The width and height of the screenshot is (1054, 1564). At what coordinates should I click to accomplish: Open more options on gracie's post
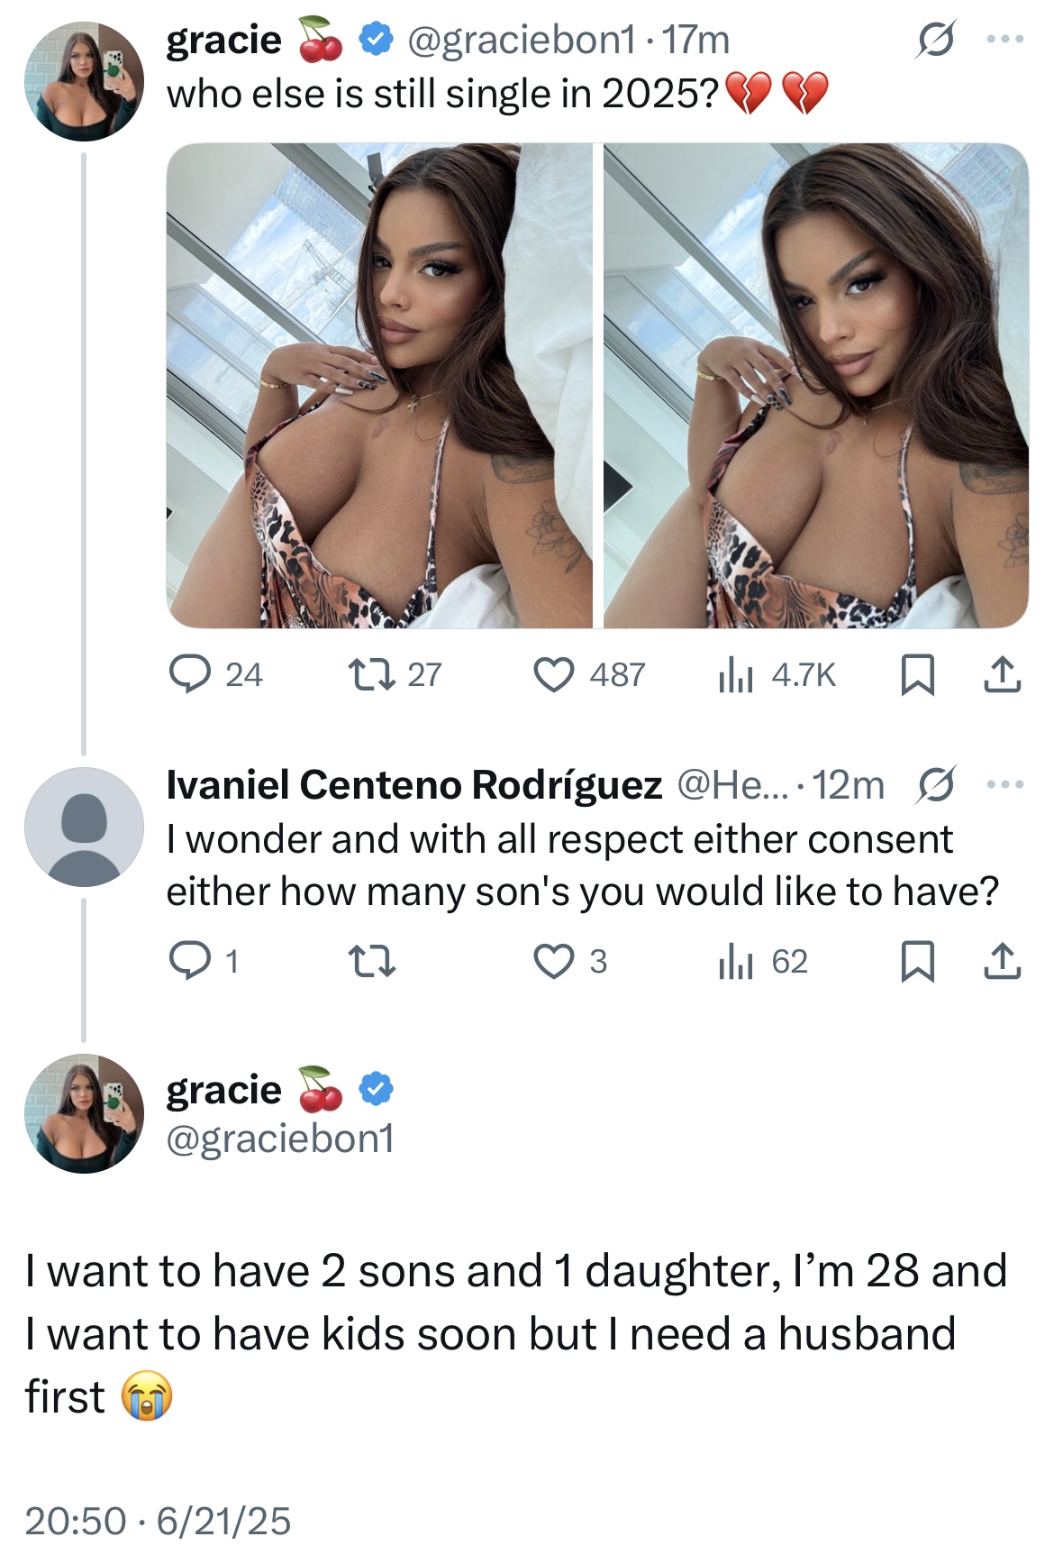click(x=1005, y=40)
